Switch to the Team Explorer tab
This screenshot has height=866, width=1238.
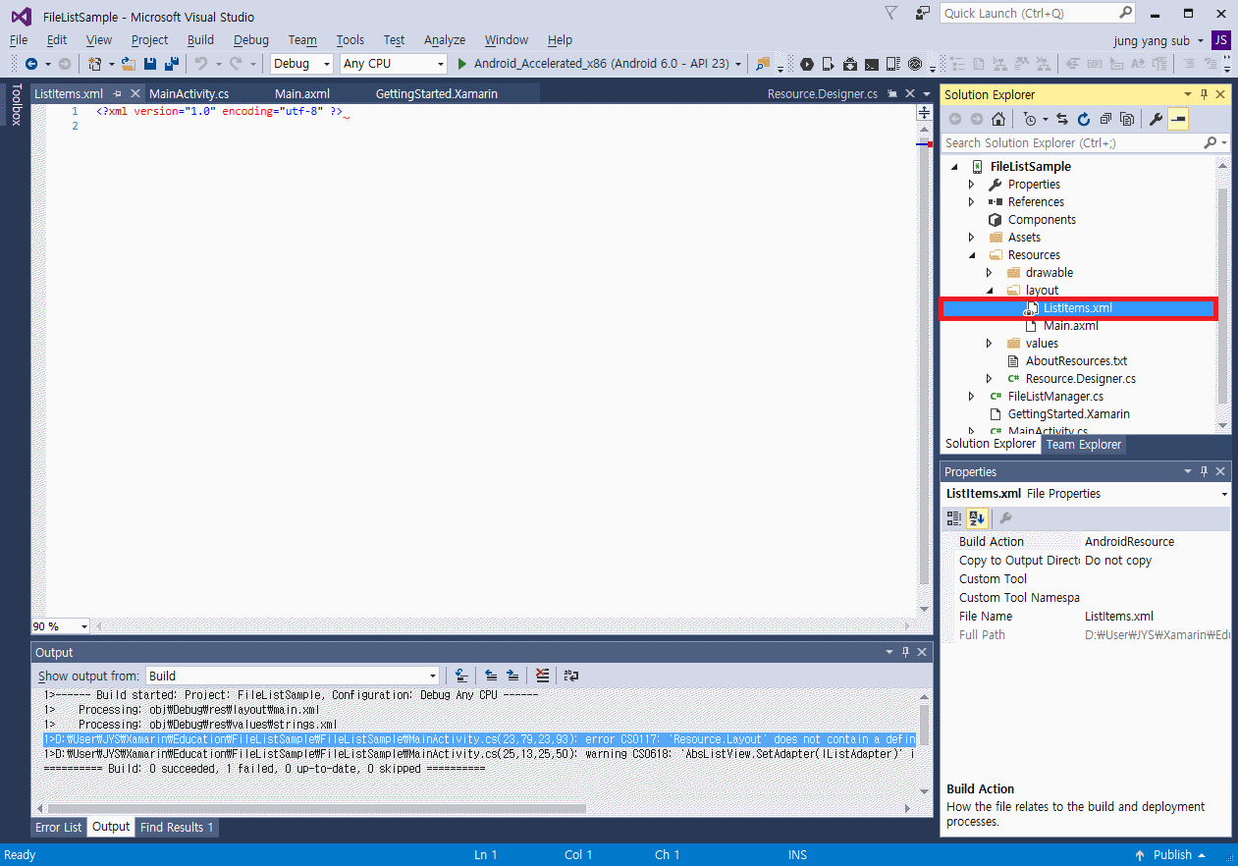(1084, 445)
